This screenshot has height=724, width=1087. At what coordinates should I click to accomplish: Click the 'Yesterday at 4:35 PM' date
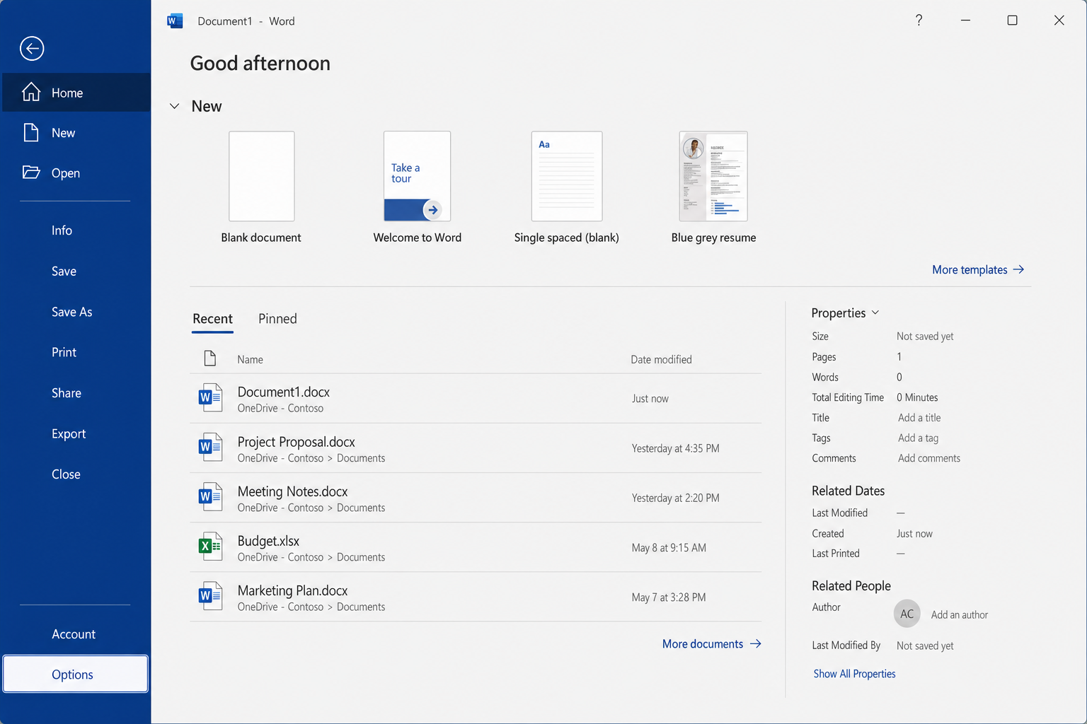(675, 448)
